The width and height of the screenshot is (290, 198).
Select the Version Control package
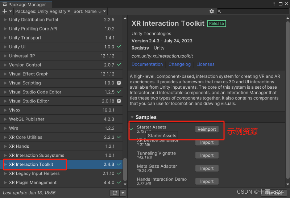(61, 65)
